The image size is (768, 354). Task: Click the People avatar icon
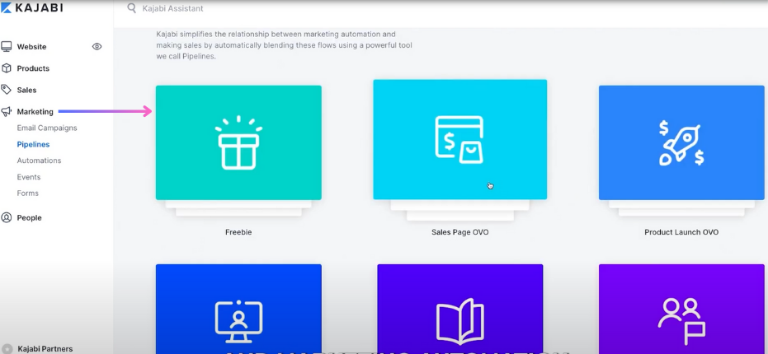pos(7,217)
